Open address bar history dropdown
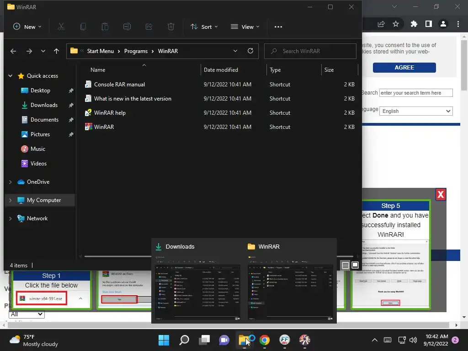The width and height of the screenshot is (468, 351). [235, 51]
